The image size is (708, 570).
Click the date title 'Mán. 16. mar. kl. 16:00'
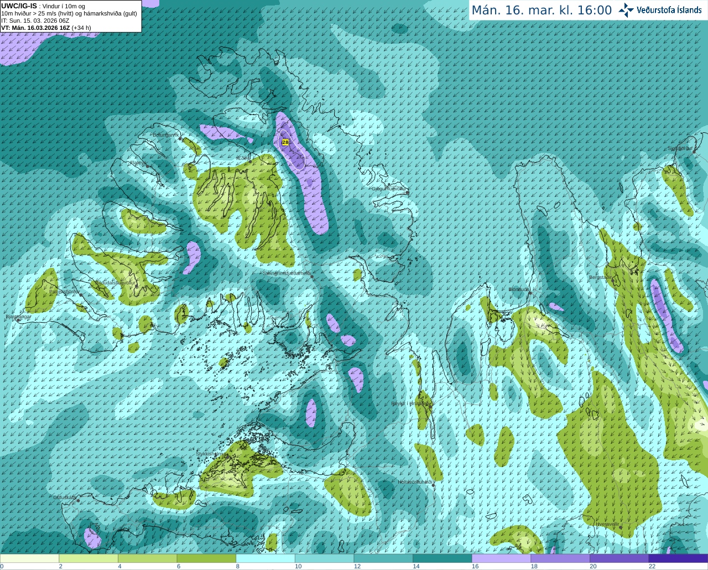[542, 11]
